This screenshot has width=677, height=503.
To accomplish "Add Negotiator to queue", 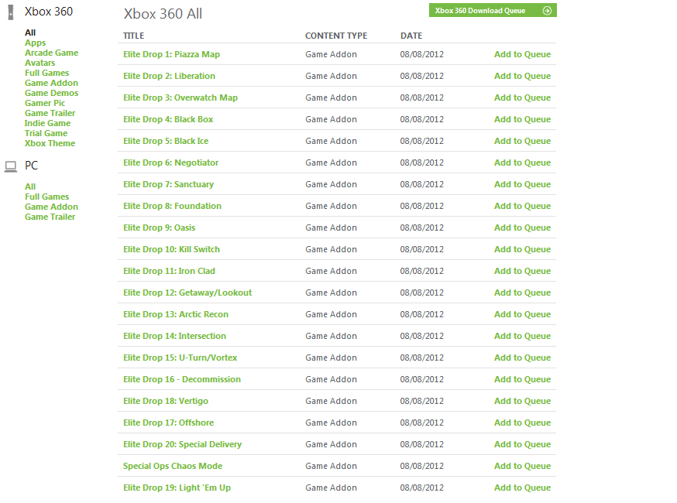I will 522,163.
